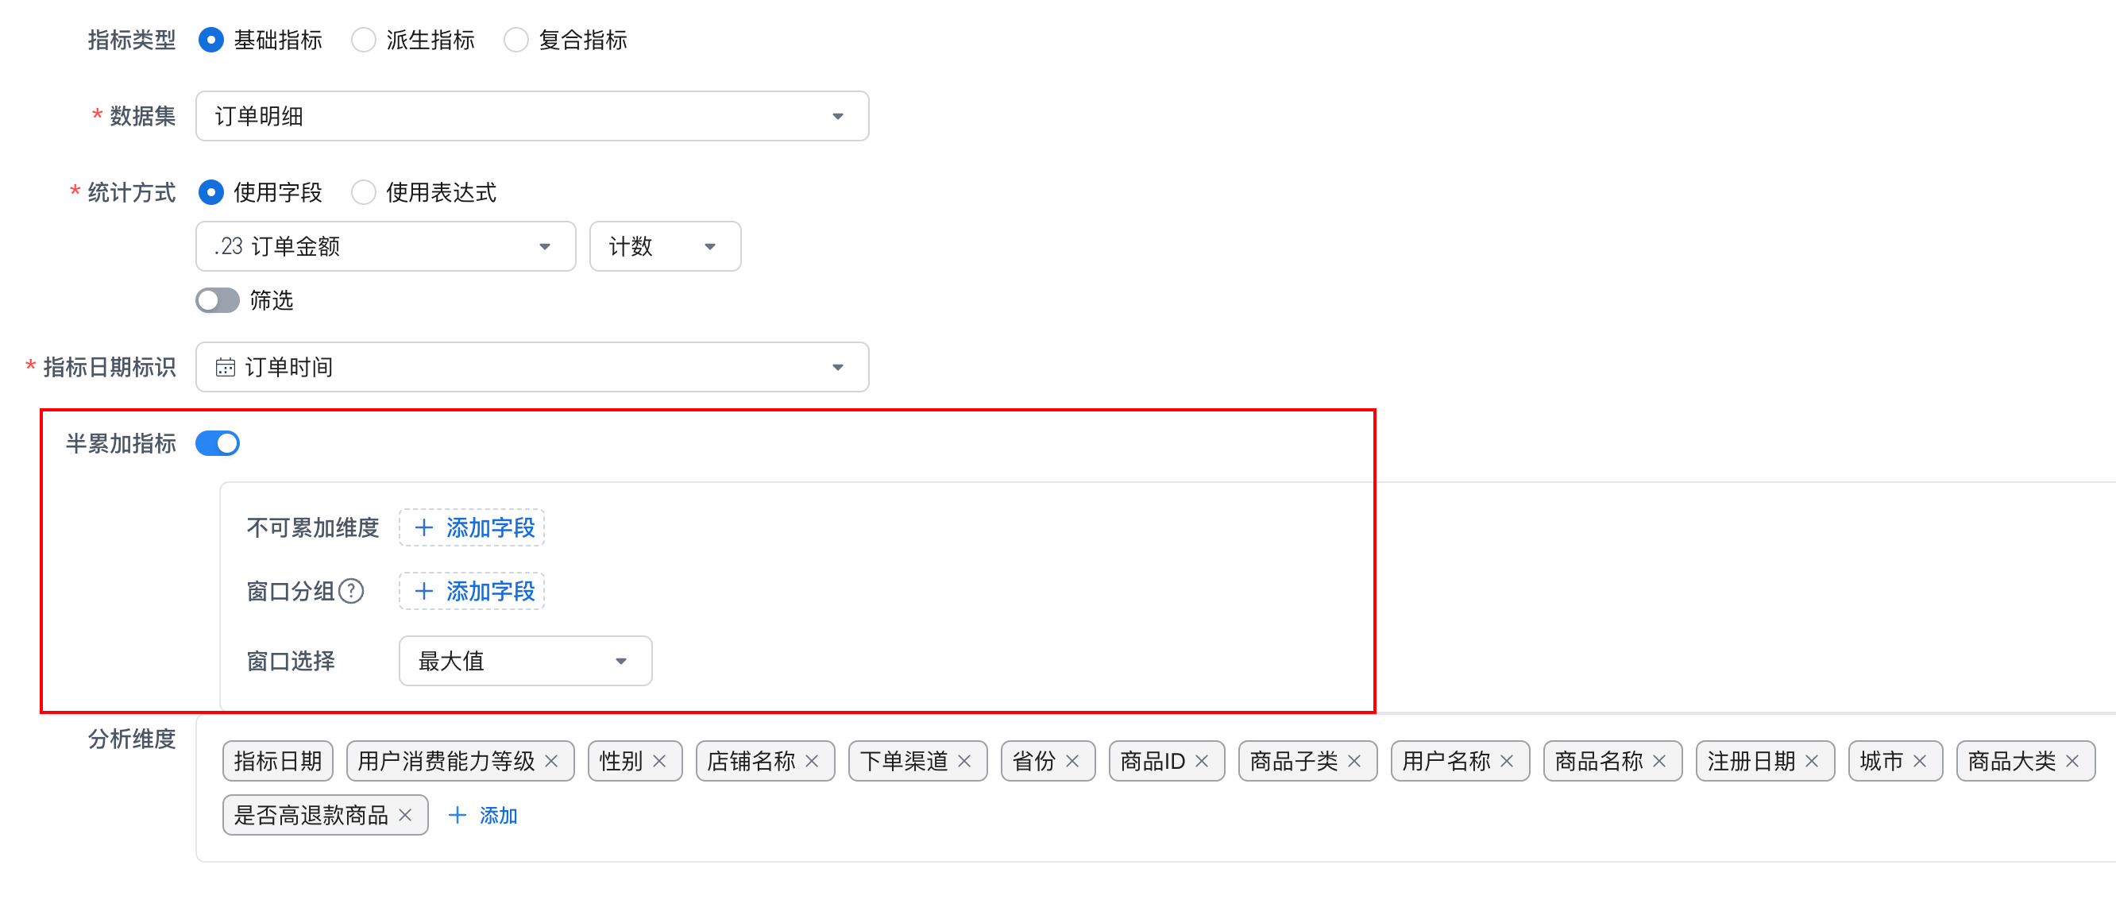Remove the 省份 dimension tag
Image resolution: width=2116 pixels, height=915 pixels.
(1073, 762)
